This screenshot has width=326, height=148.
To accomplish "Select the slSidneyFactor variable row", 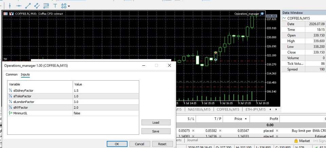I will point(40,90).
